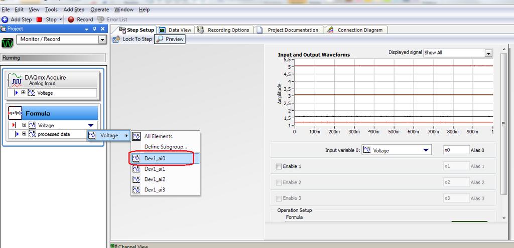Open the Add Step menu
Viewport: 514px width, 248px height.
[x=74, y=10]
